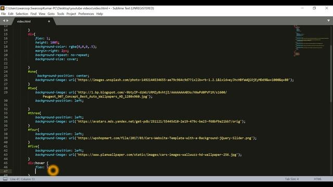Close the Sublime Text window
333x187 pixels.
(327, 8)
